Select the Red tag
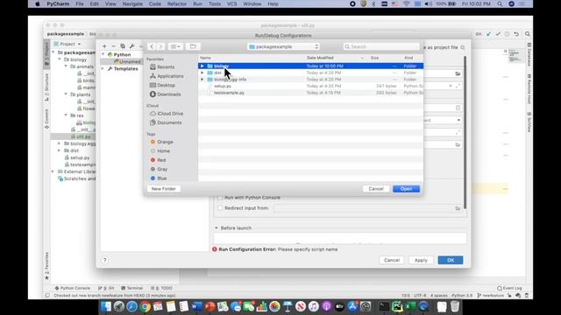 click(158, 160)
